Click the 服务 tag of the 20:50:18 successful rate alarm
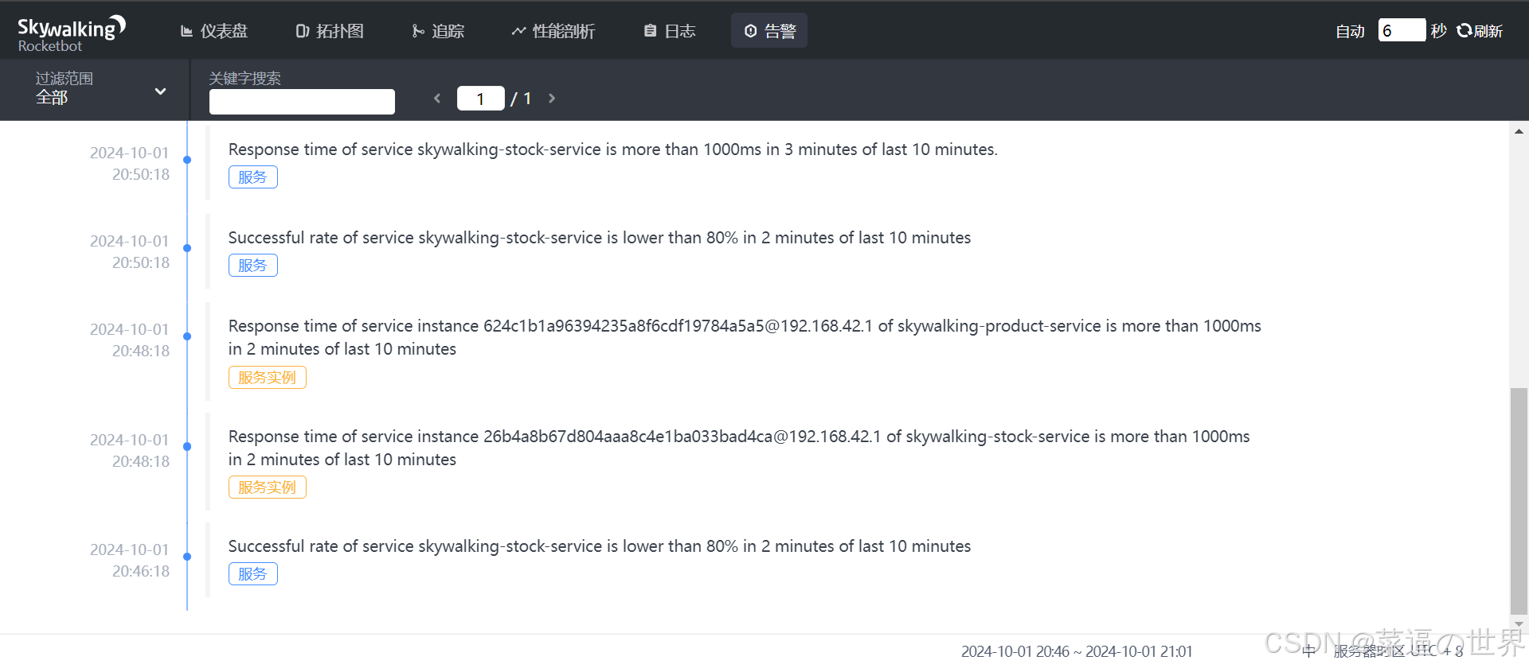 click(253, 265)
